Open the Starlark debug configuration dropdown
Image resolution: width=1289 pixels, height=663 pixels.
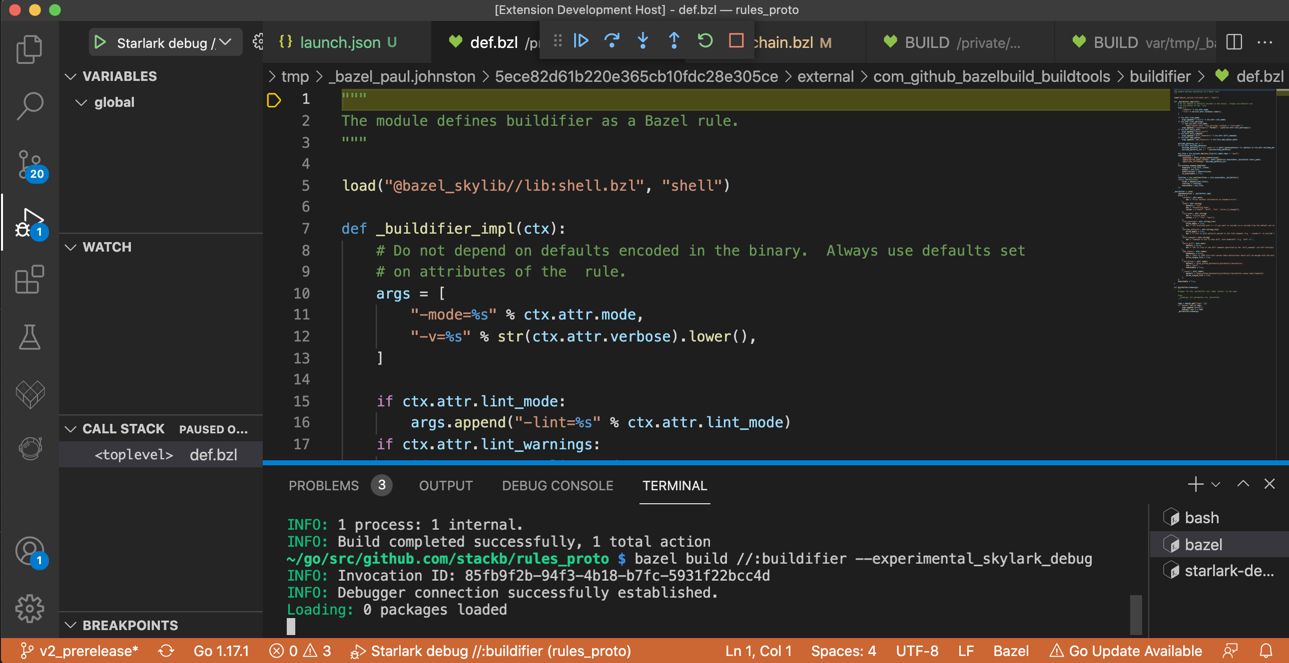(226, 42)
